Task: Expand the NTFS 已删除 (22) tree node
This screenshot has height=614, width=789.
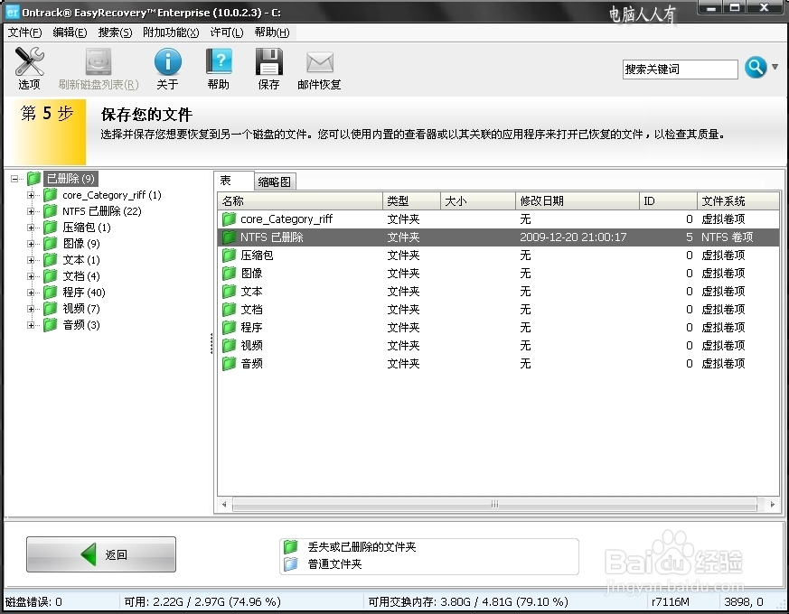Action: tap(31, 211)
